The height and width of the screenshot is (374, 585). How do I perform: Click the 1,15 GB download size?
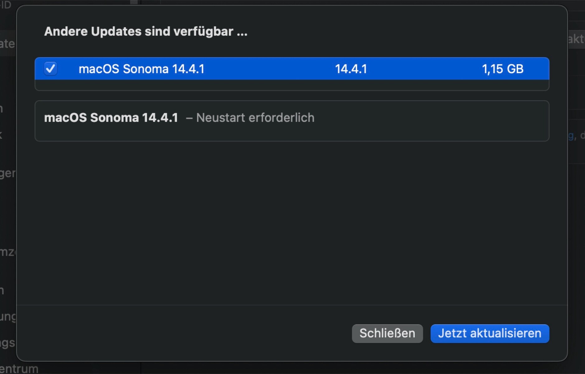502,69
